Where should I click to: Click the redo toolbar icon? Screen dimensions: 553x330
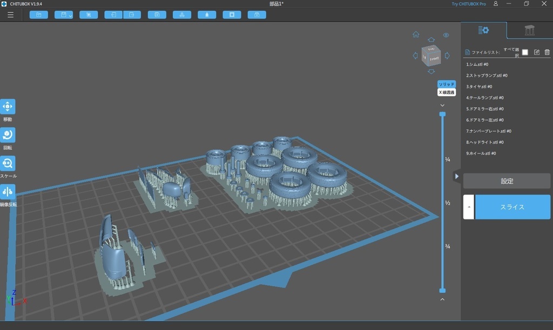(132, 15)
